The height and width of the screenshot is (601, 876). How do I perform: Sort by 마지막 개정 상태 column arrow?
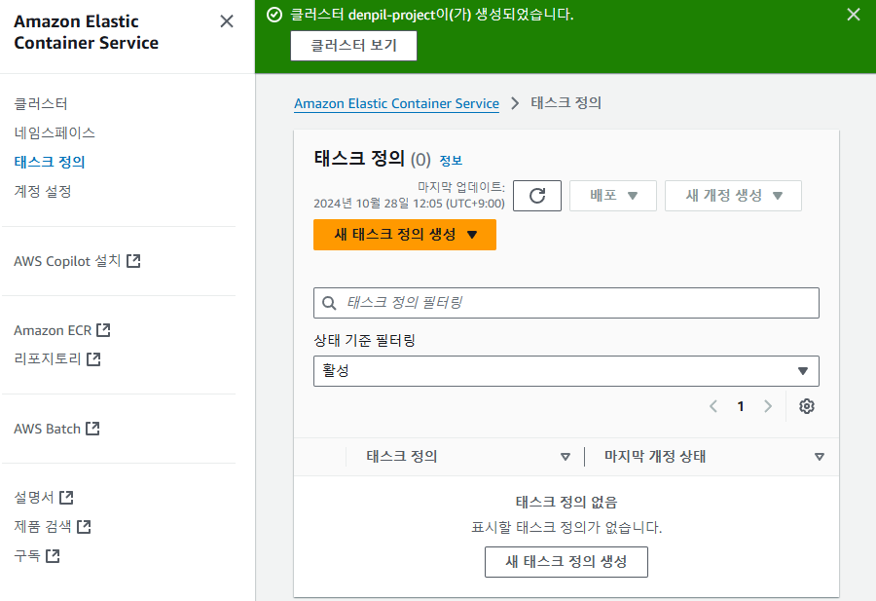pos(820,457)
